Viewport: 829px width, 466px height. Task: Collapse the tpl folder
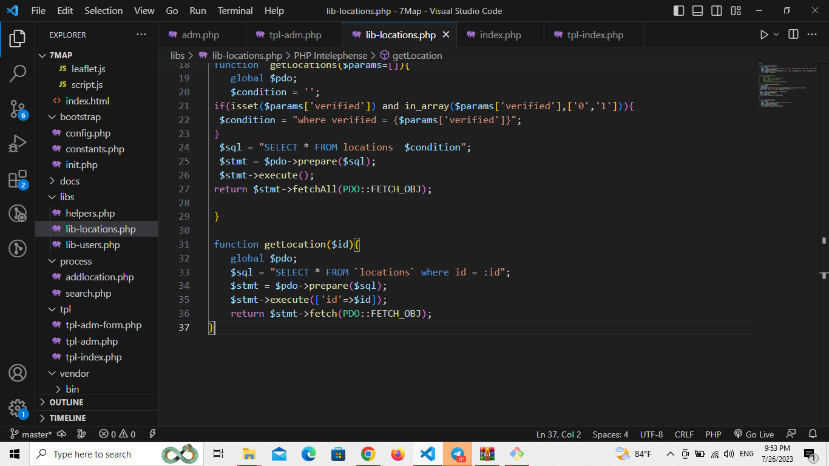97,309
